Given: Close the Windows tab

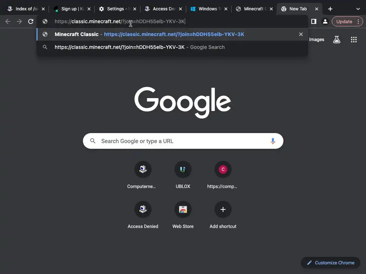Looking at the screenshot, I should point(226,9).
